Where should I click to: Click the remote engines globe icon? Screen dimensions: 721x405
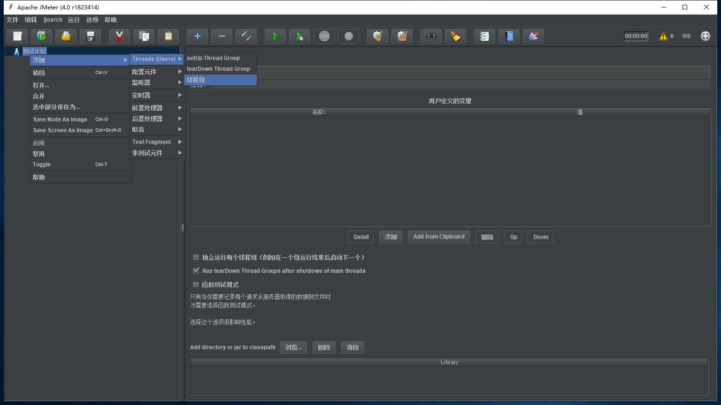tap(706, 36)
